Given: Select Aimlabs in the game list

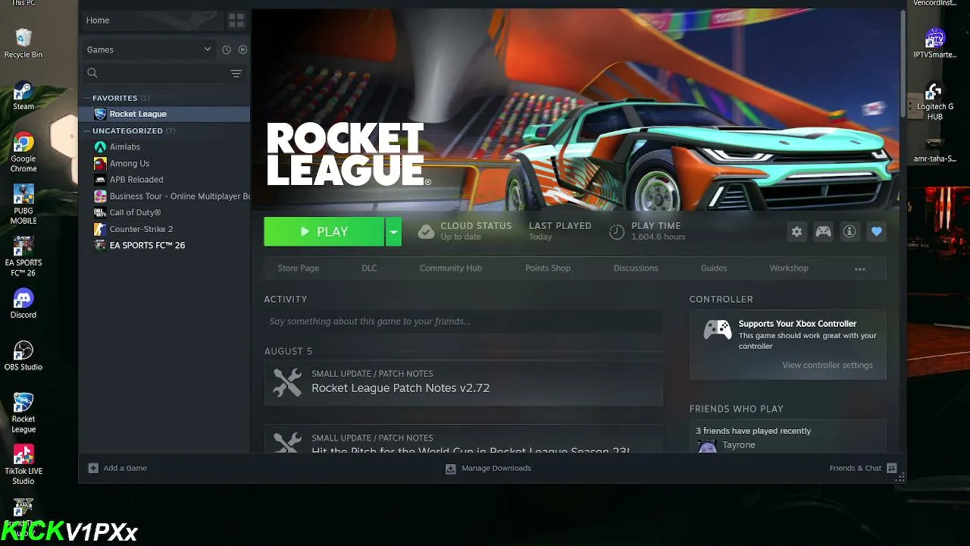Looking at the screenshot, I should click(x=164, y=147).
